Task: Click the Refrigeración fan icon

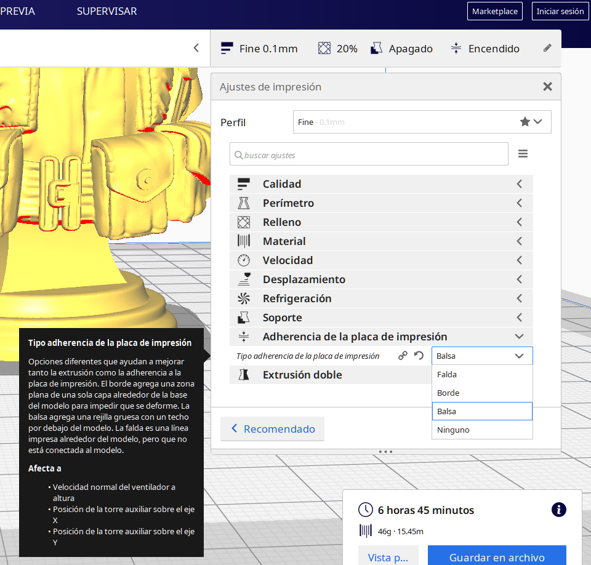Action: pos(244,299)
